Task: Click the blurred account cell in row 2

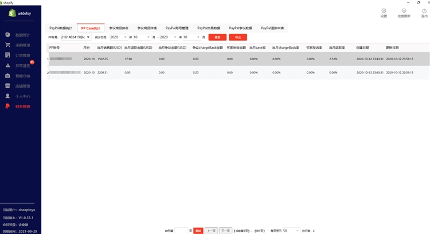Action: 65,72
